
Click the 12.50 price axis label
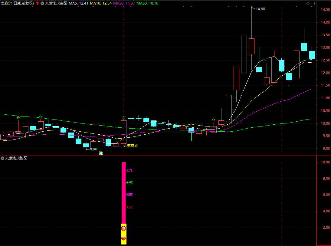325,60
